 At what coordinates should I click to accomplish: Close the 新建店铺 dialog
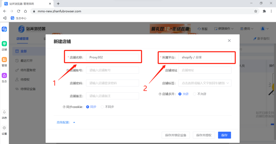tap(229, 41)
